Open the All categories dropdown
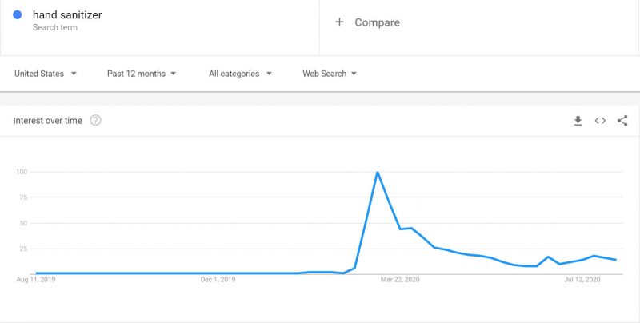Image resolution: width=640 pixels, height=323 pixels. tap(241, 74)
